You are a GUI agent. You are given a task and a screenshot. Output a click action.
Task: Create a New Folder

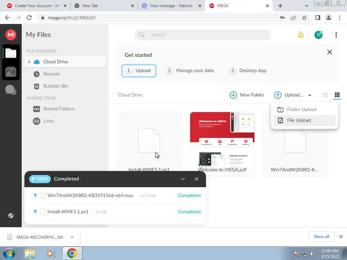247,95
